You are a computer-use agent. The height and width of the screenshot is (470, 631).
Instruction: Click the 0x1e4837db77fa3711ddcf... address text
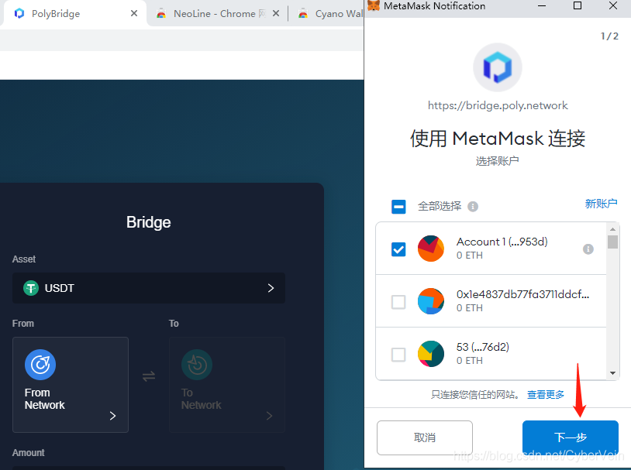(x=522, y=294)
